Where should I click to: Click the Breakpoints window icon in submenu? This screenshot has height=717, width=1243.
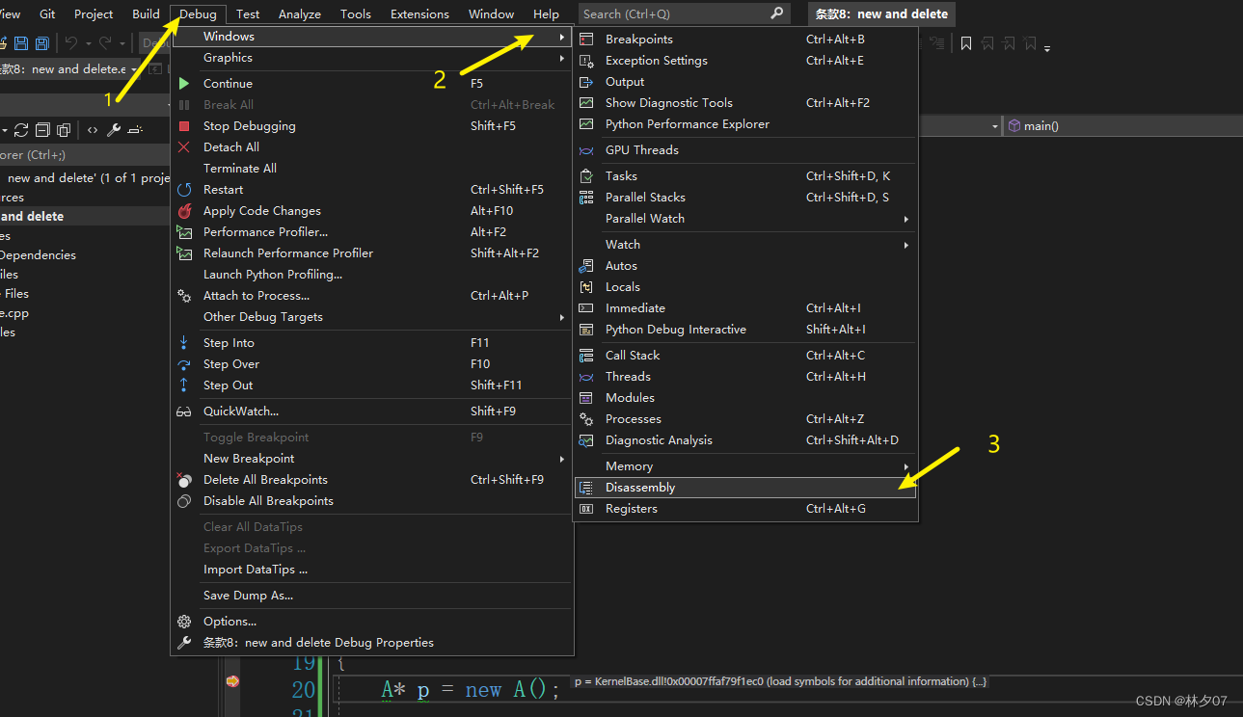coord(586,40)
